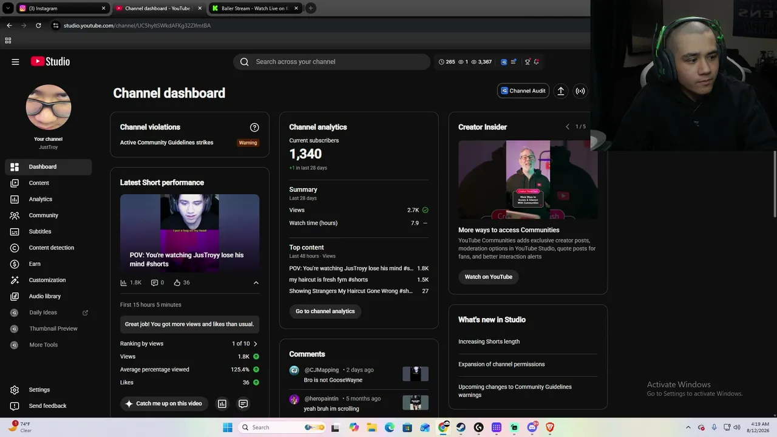Open the views bar-chart stat on latest Short

(131, 283)
